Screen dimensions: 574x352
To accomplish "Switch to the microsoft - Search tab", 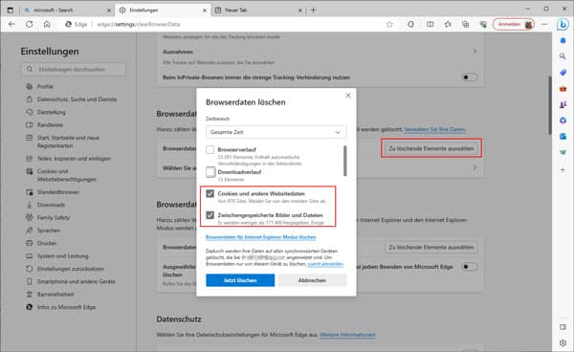I will coord(67,11).
